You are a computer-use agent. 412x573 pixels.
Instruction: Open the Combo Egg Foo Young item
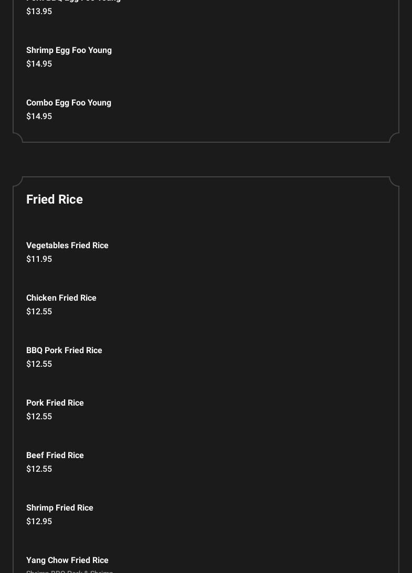69,103
